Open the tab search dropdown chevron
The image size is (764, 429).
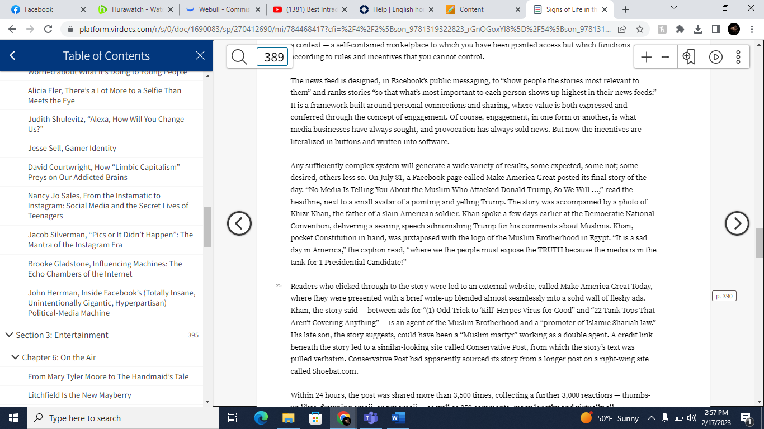point(673,9)
